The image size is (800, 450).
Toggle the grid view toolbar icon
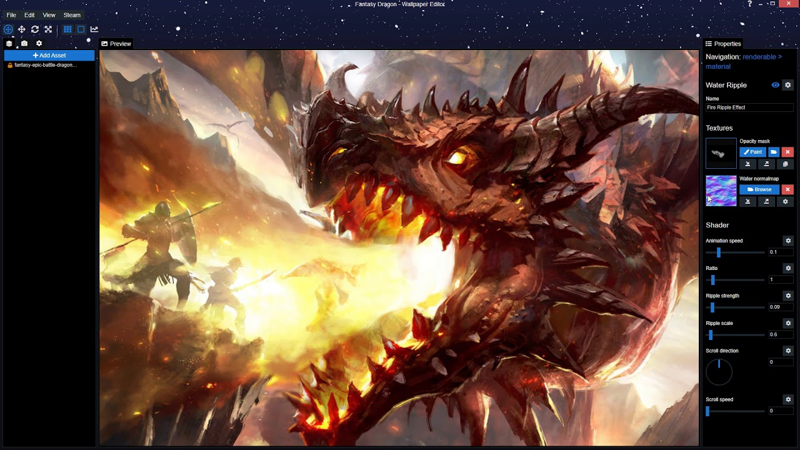(67, 29)
